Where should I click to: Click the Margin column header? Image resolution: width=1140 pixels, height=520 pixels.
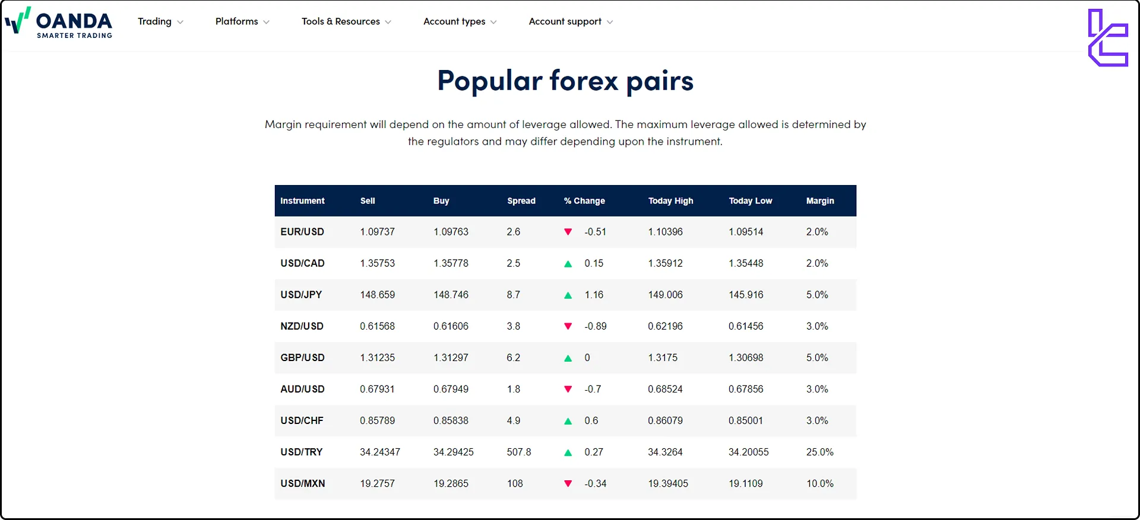coord(820,201)
